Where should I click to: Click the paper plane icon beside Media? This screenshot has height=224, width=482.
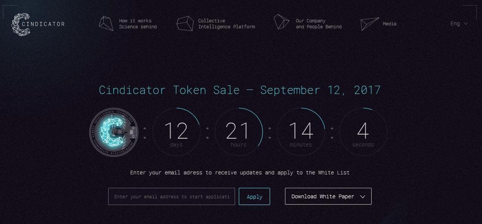[369, 24]
